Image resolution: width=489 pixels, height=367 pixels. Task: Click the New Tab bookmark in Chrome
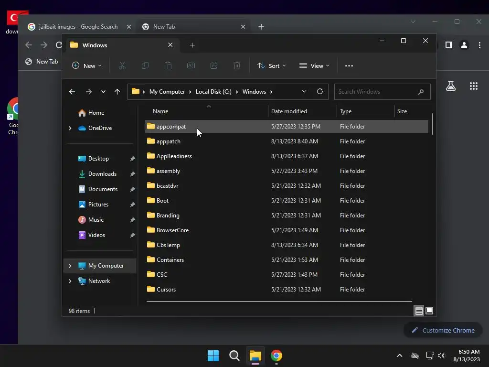(x=42, y=62)
